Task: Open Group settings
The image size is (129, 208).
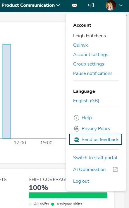Action: [89, 64]
